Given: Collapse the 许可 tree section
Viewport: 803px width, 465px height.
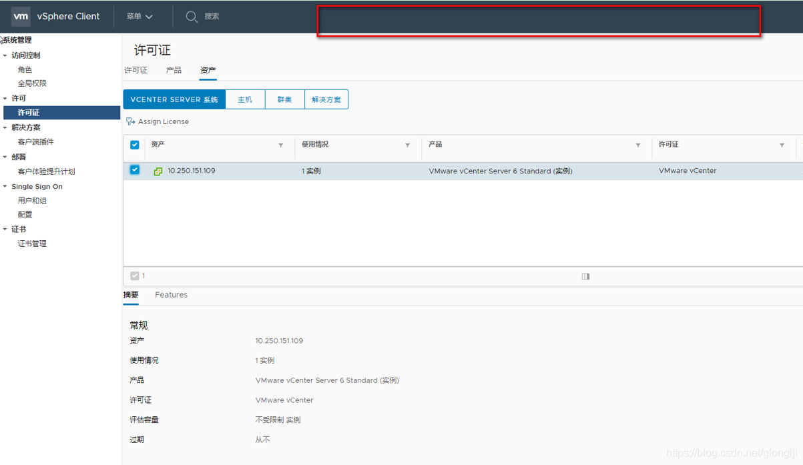Looking at the screenshot, I should point(5,98).
